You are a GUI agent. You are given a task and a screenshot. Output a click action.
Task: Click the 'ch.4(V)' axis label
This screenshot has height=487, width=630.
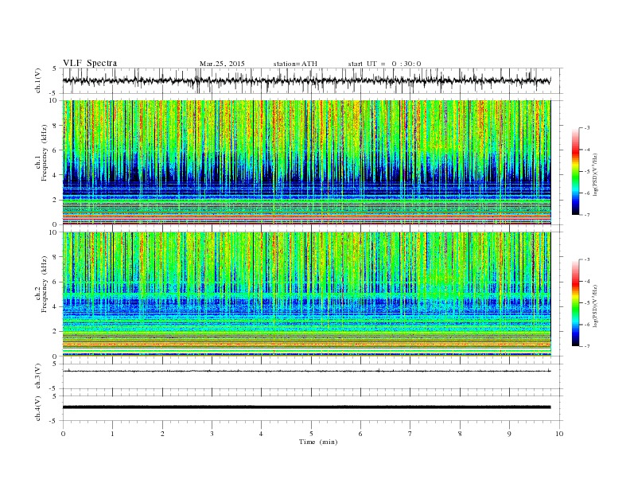37,409
